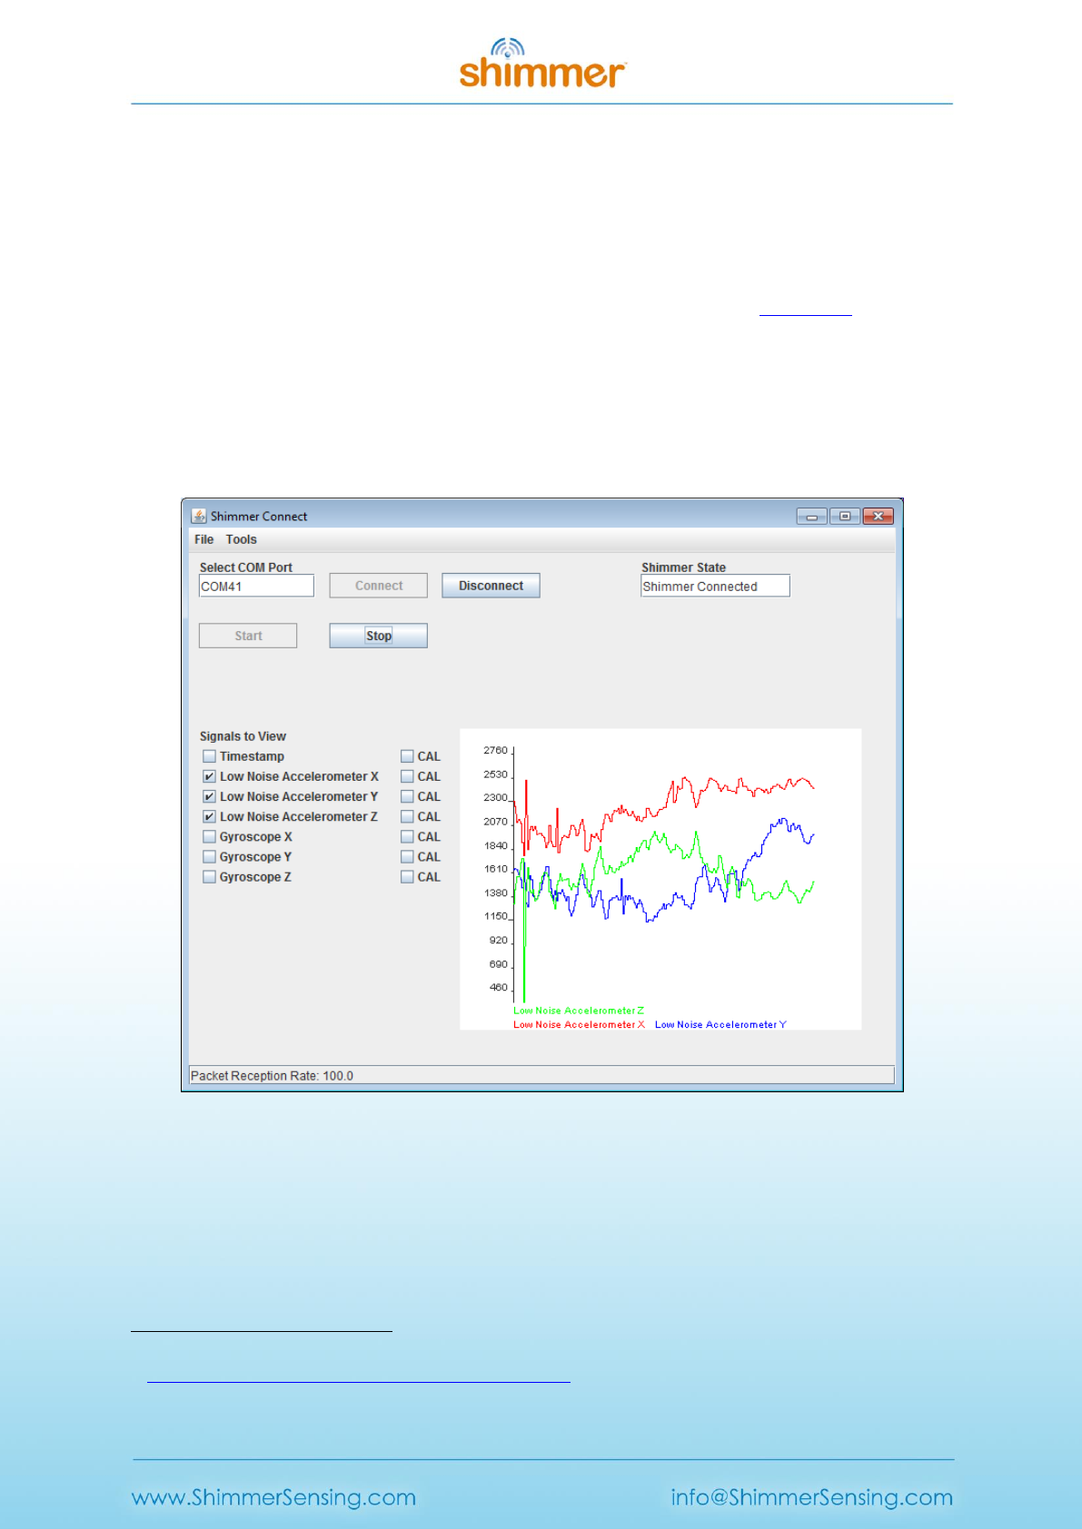Click the Packet Reception Rate status text
Screen dimensions: 1082x1529
(272, 1076)
